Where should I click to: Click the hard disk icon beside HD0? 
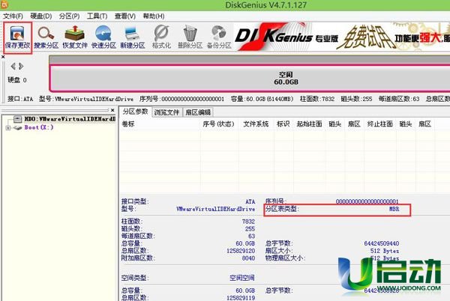tap(17, 118)
